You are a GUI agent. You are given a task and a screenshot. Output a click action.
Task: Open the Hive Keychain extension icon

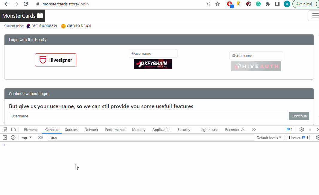pos(249,4)
